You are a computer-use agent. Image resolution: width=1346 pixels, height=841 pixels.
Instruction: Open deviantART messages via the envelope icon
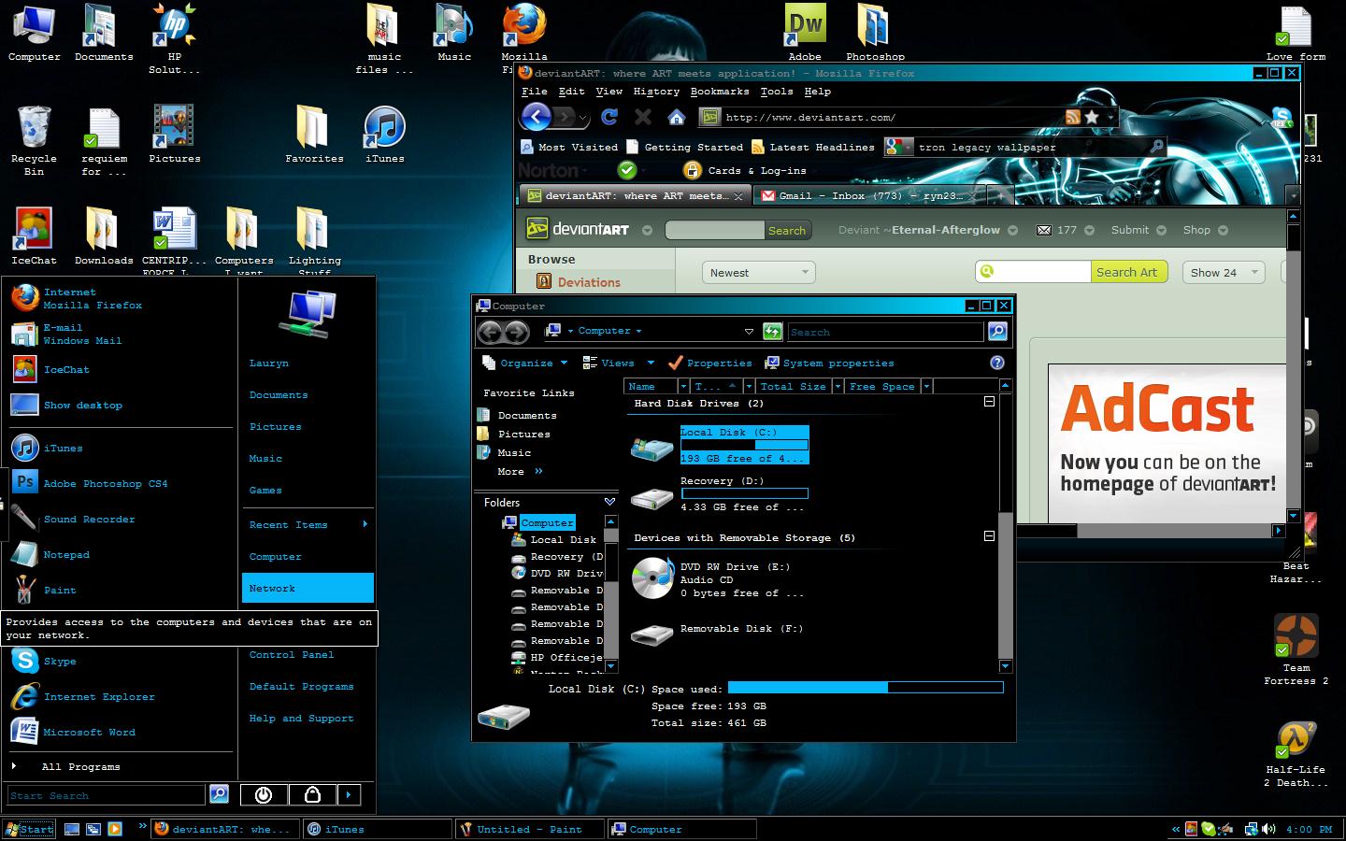coord(1043,230)
